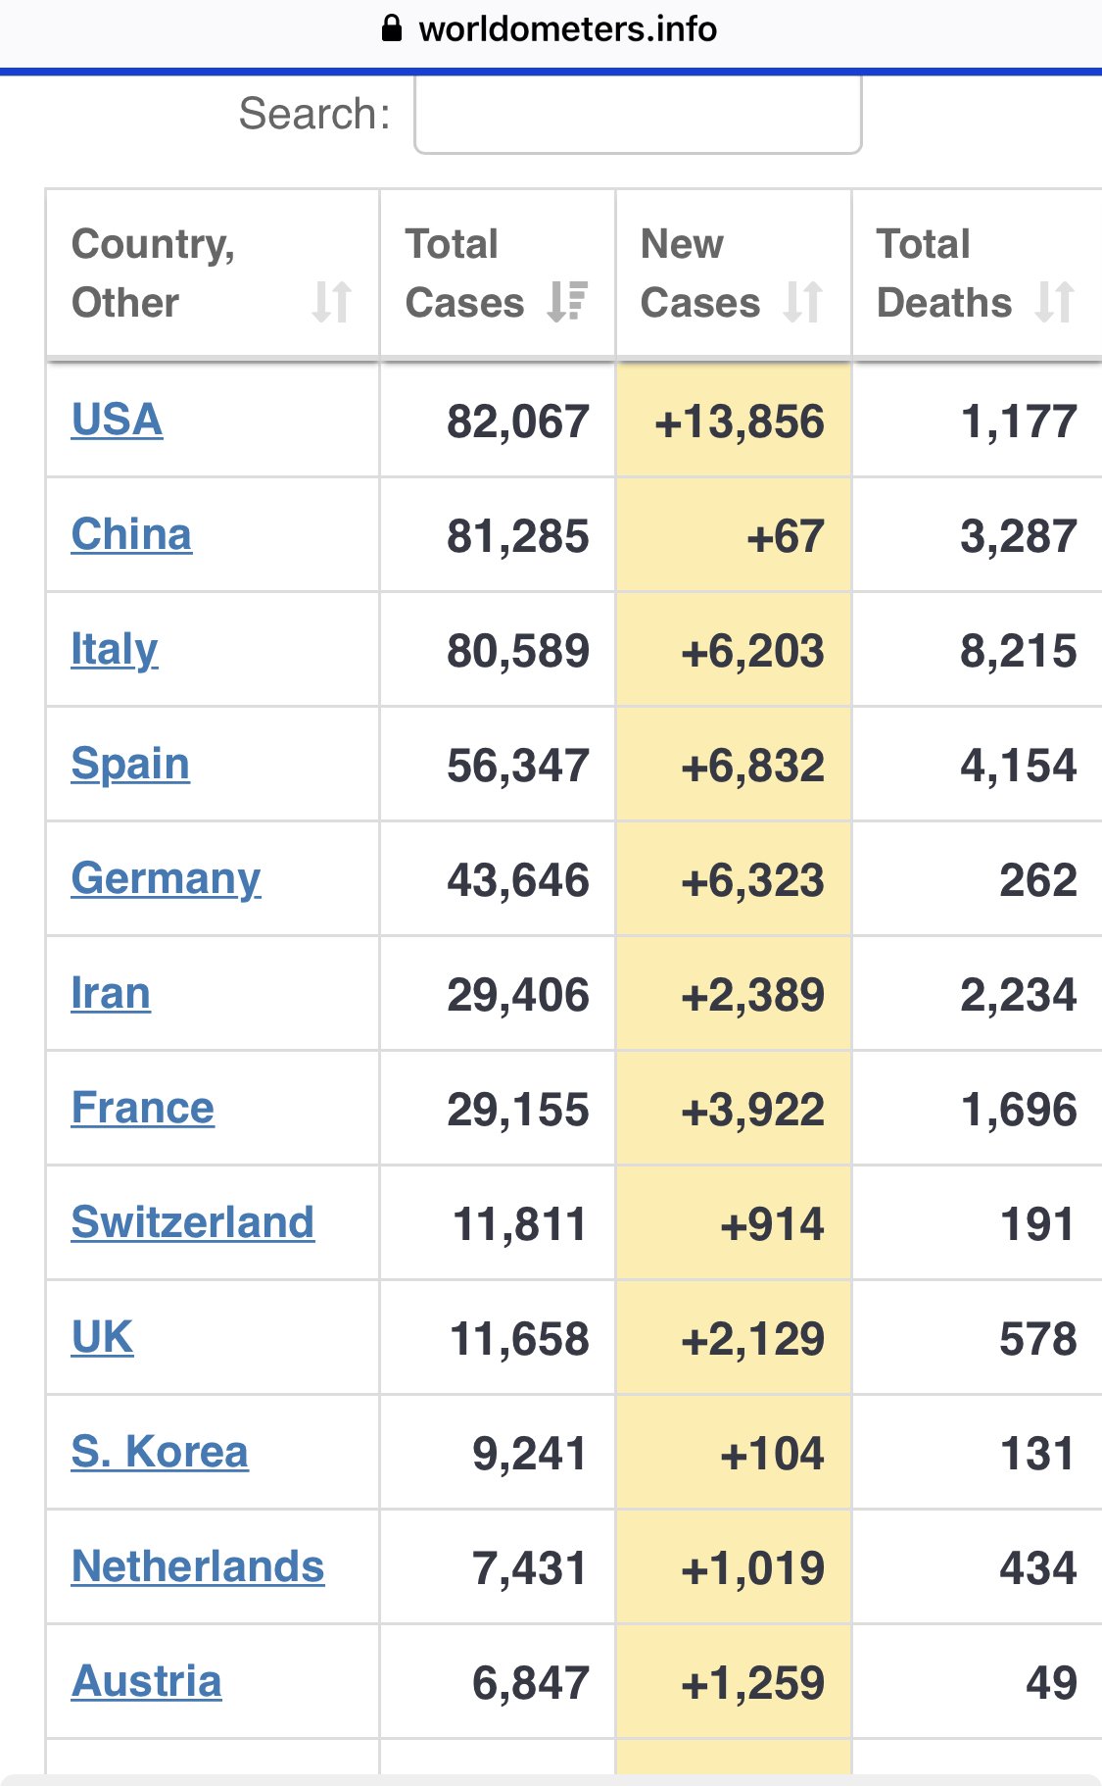Open the Spain country link
The image size is (1102, 1786).
pyautogui.click(x=130, y=765)
